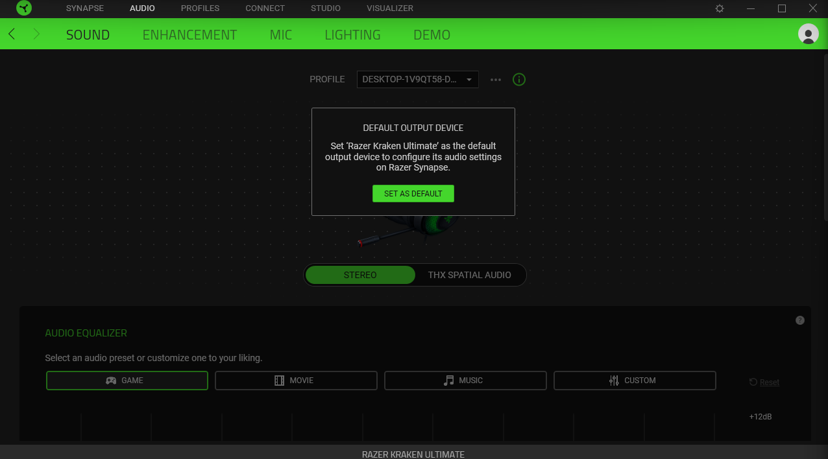The width and height of the screenshot is (828, 459).
Task: Click the equalizer help question icon
Action: (800, 320)
